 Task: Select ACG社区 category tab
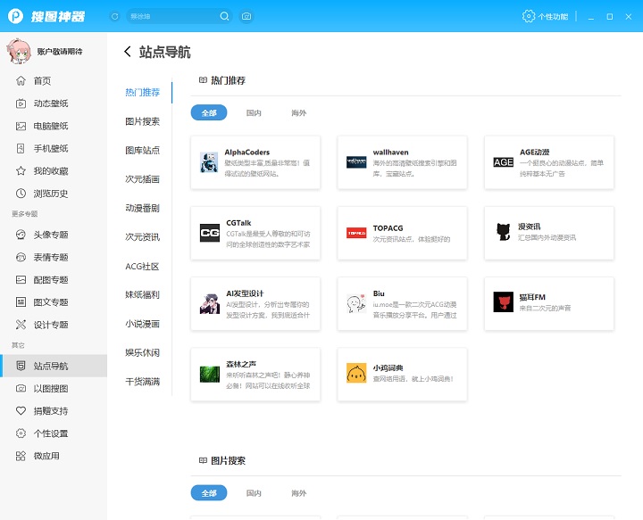tap(142, 267)
